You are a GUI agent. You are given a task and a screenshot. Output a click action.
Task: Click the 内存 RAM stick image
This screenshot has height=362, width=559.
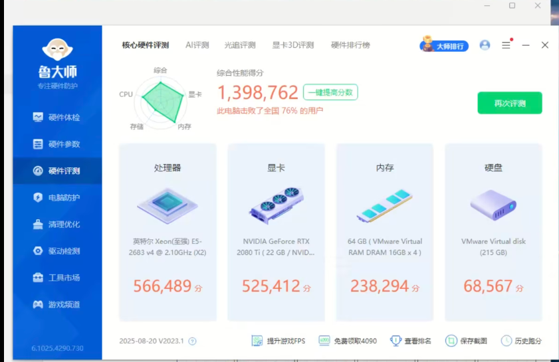[x=385, y=206]
